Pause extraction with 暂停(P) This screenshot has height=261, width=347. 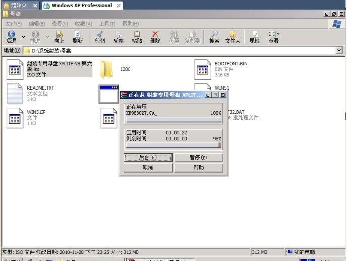(x=199, y=157)
